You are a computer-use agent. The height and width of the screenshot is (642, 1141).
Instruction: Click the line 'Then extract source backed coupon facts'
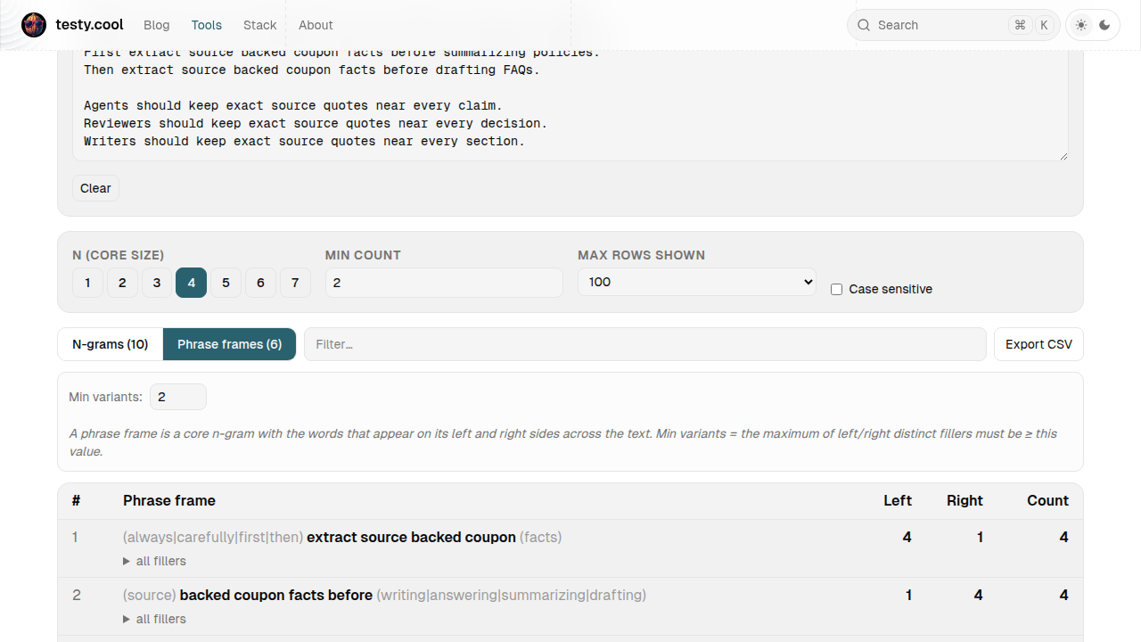coord(311,70)
